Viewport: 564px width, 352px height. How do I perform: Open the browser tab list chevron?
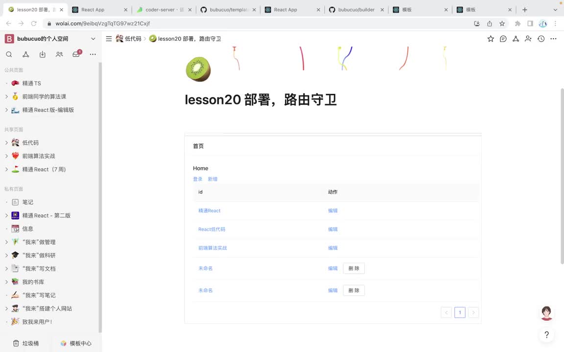tap(555, 10)
